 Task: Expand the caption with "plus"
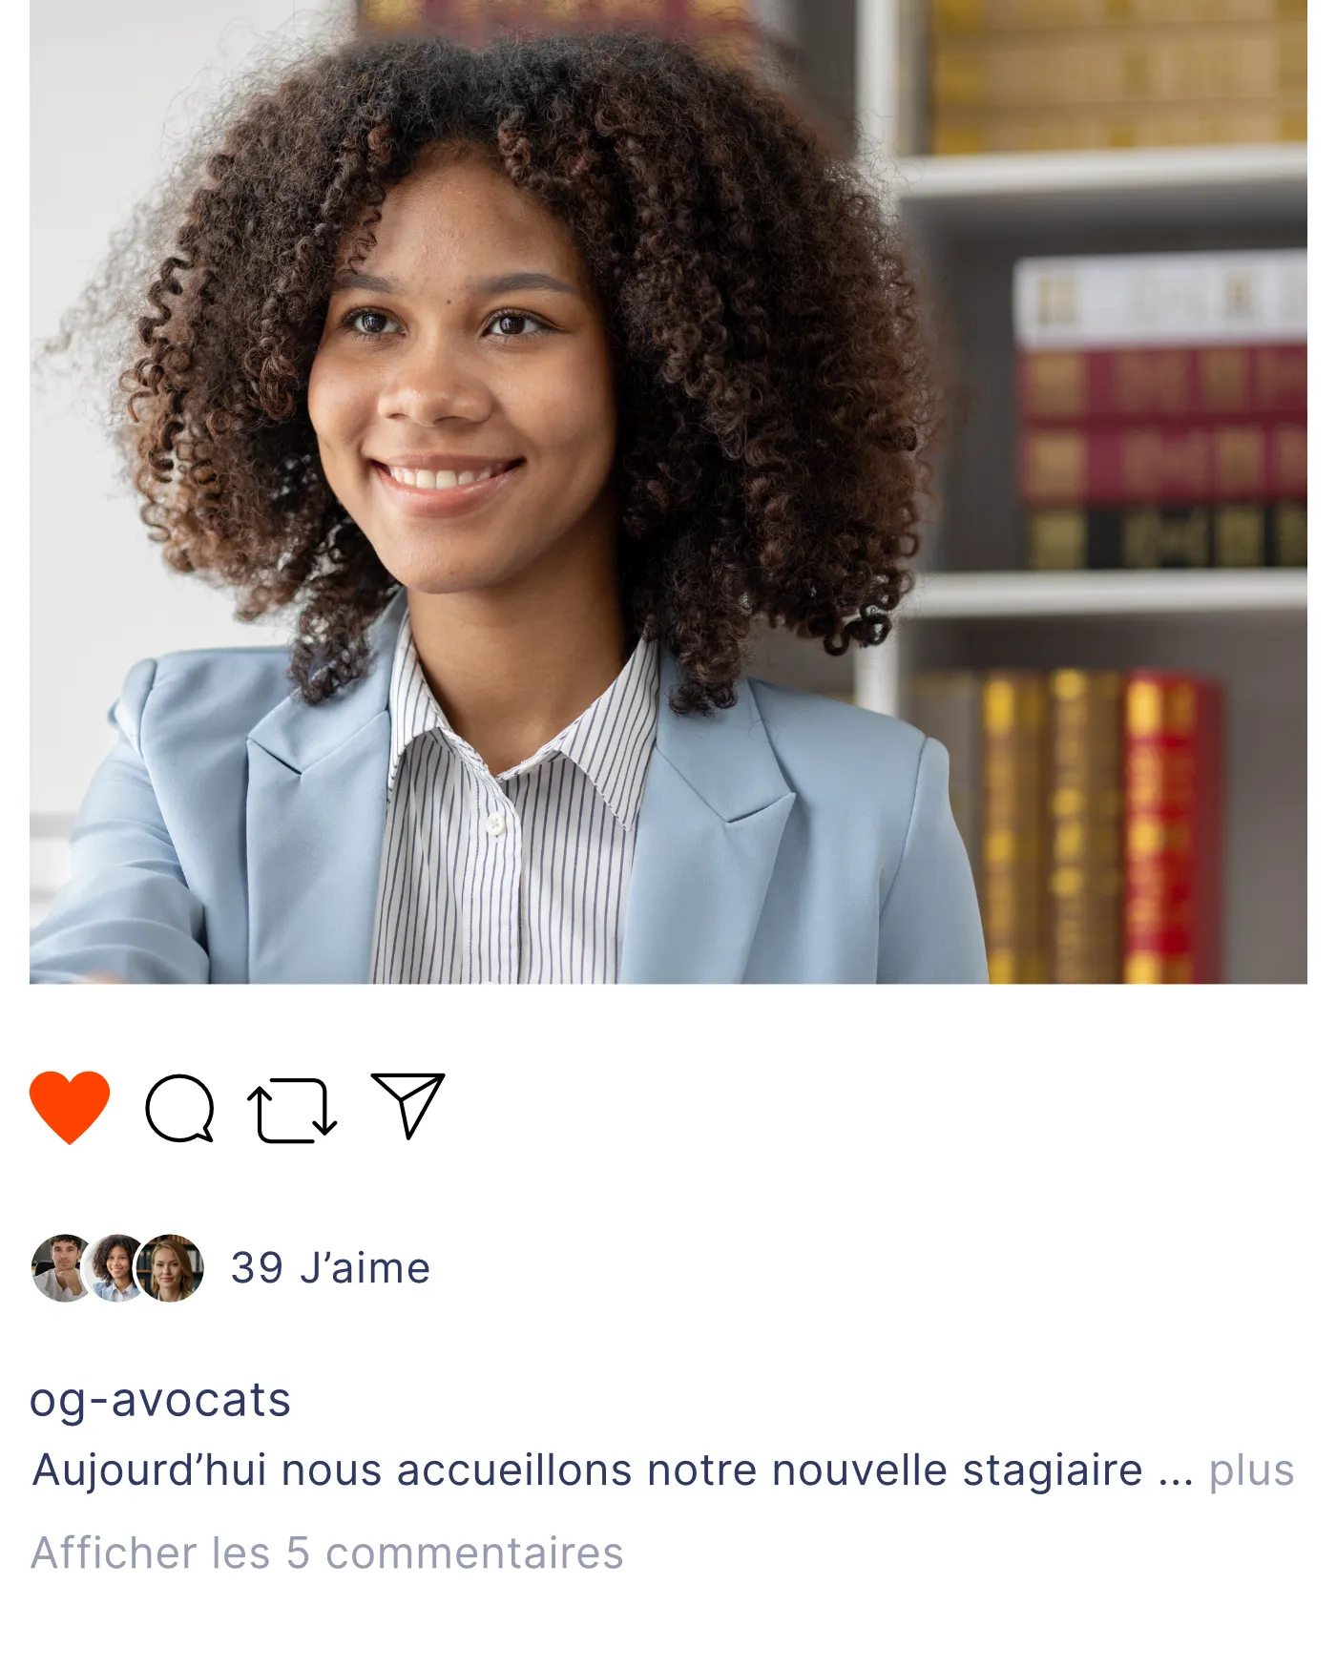[x=1251, y=1470]
